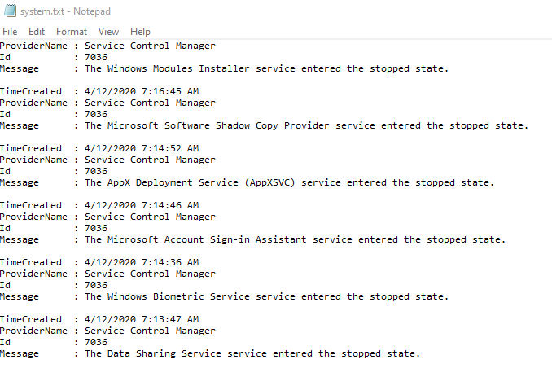552x368 pixels.
Task: Open the View menu
Action: pyautogui.click(x=108, y=32)
